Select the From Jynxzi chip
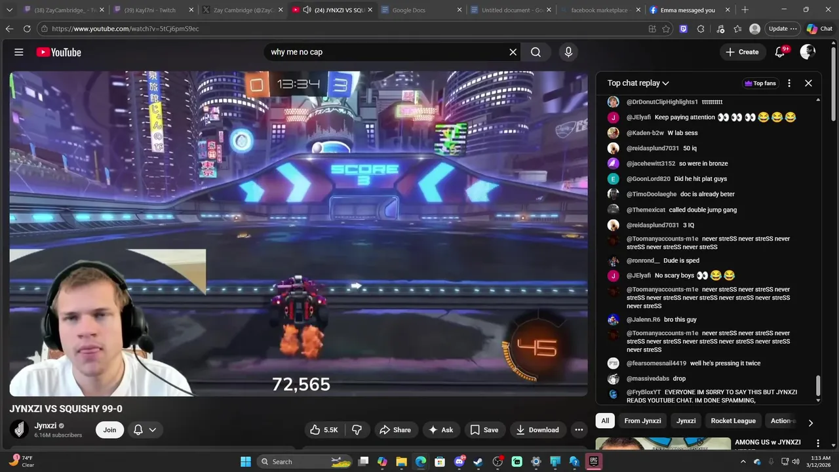Image resolution: width=839 pixels, height=472 pixels. [642, 421]
